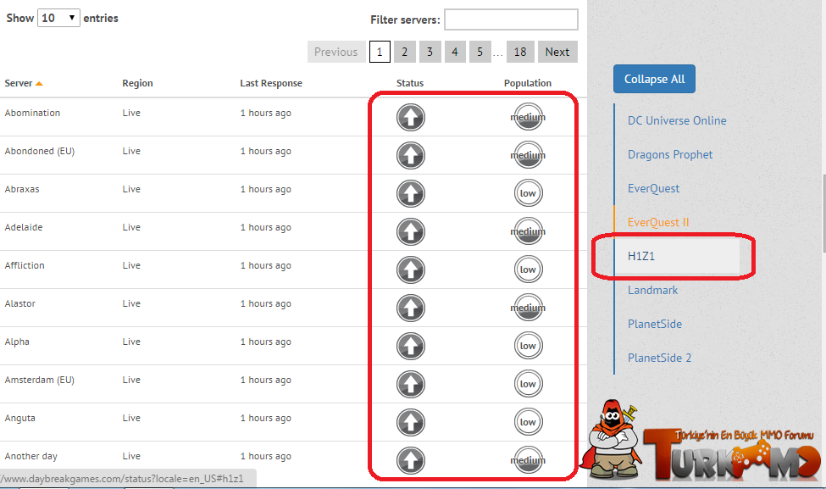The image size is (826, 489).
Task: Click the low population icon for Anguta
Action: click(x=528, y=422)
